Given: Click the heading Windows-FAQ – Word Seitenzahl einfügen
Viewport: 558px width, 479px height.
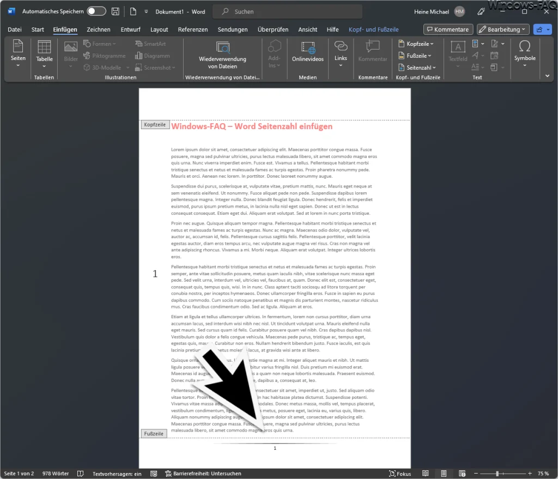Looking at the screenshot, I should (252, 126).
